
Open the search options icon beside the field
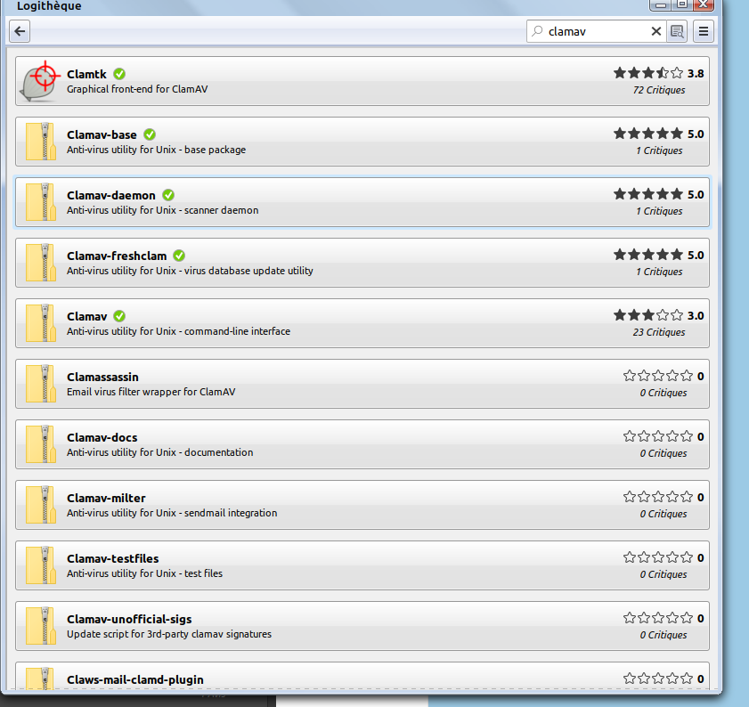click(677, 31)
